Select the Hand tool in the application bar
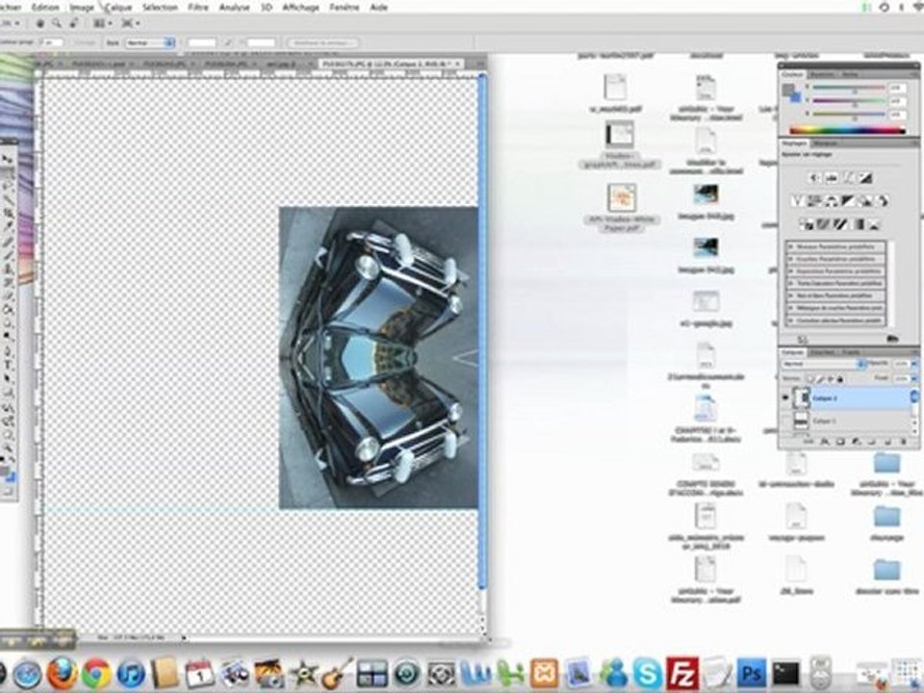Screen dimensions: 924x693 pos(40,23)
